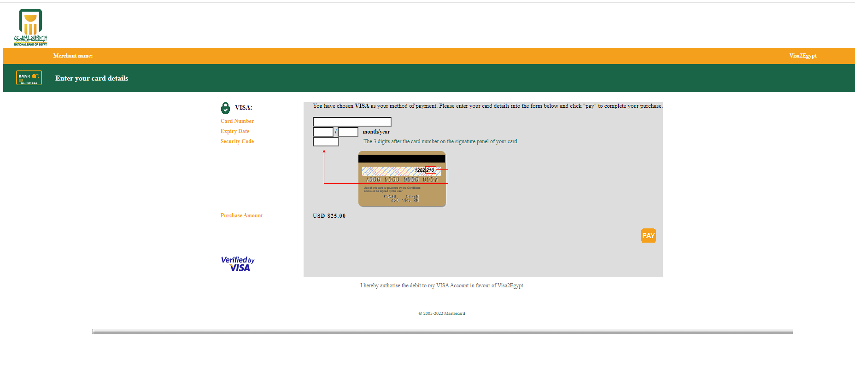Click the payment method instruction sentence
The image size is (855, 384).
click(487, 106)
